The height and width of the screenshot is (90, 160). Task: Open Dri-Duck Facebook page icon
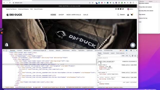[x=118, y=9]
